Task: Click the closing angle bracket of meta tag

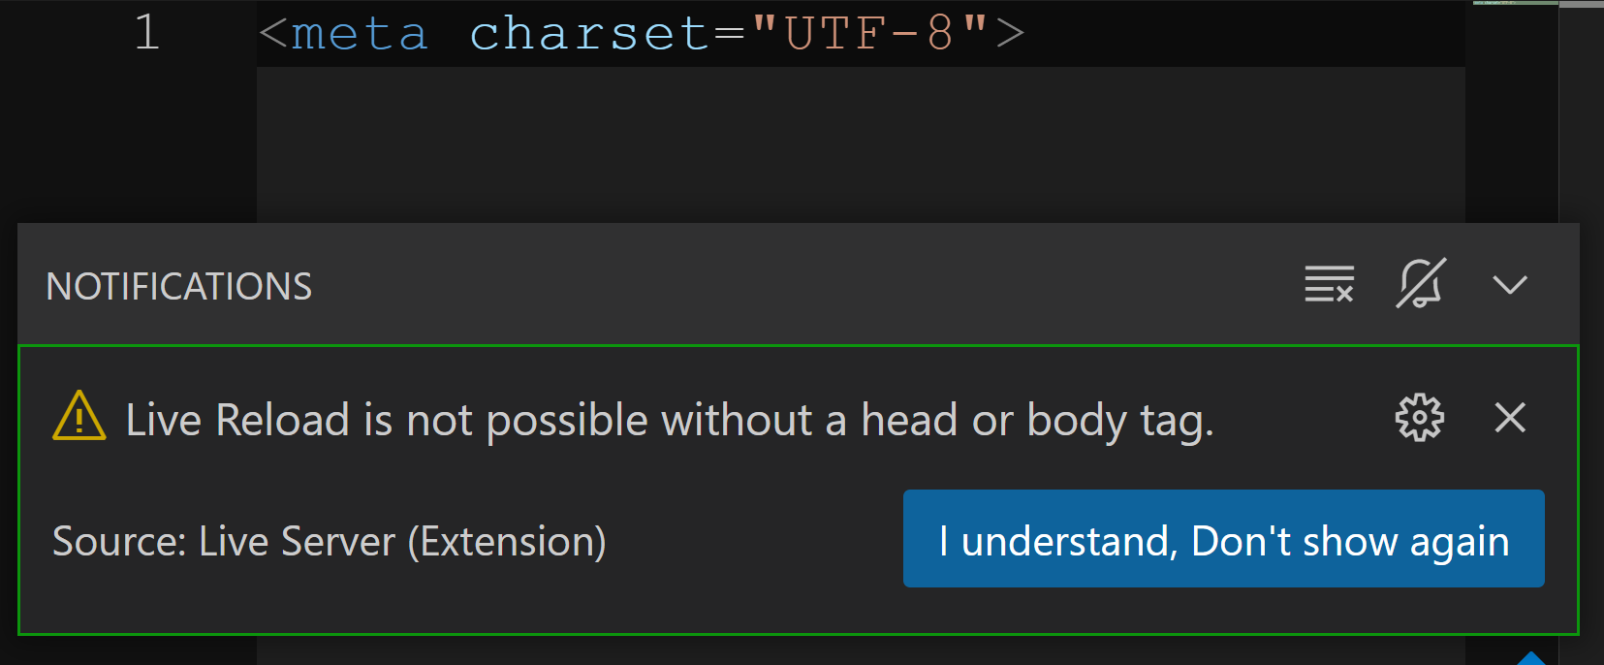Action: [1010, 34]
